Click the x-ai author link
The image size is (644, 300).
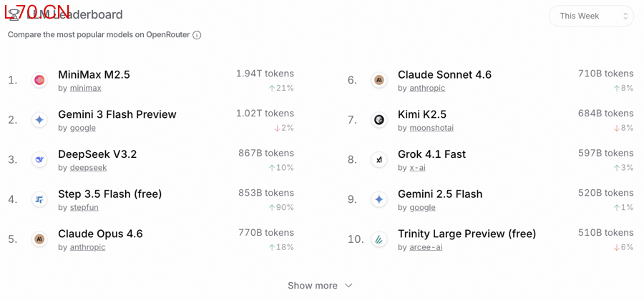point(417,168)
